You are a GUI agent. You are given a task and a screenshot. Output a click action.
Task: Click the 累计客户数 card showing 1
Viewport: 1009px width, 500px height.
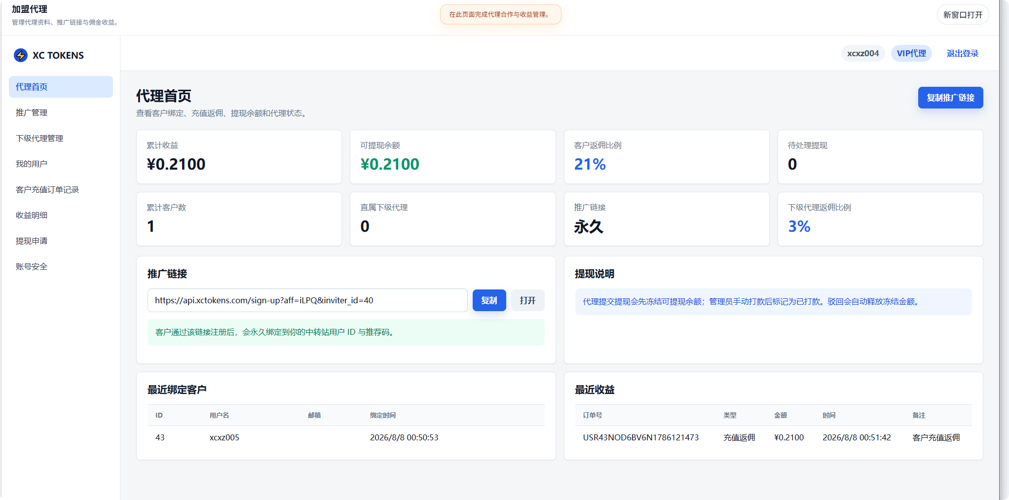point(239,219)
